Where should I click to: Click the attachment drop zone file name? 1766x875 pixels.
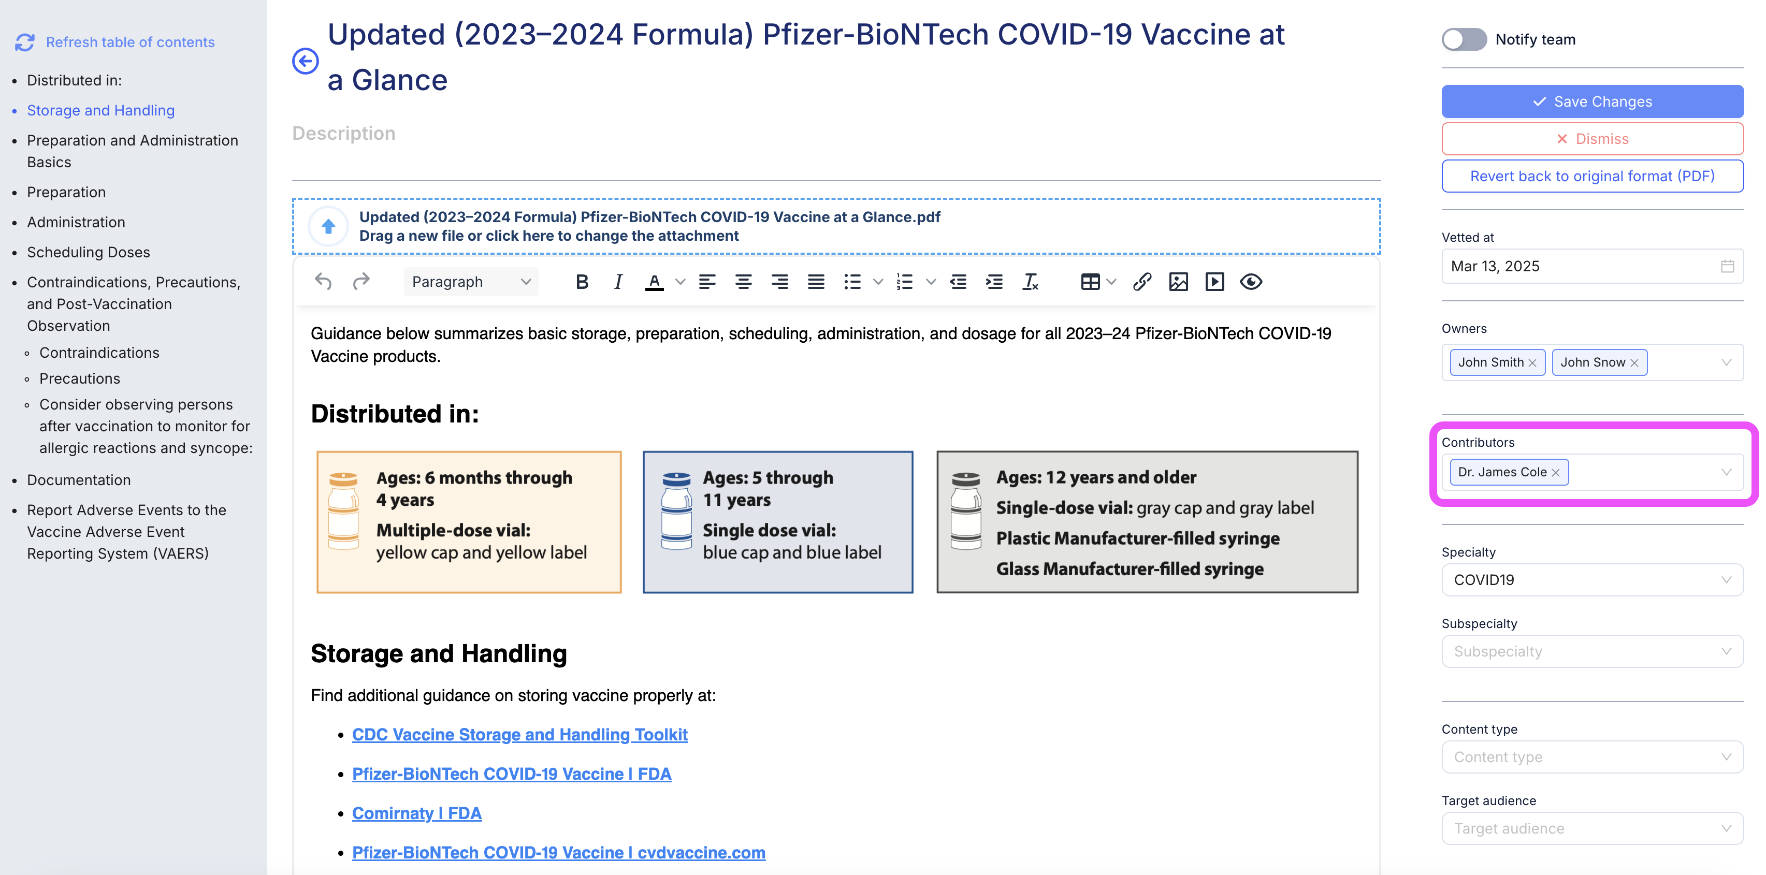click(x=649, y=216)
